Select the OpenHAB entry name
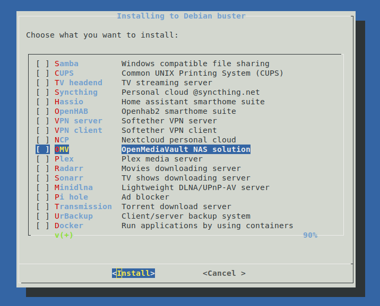The image size is (380, 306). [71, 111]
